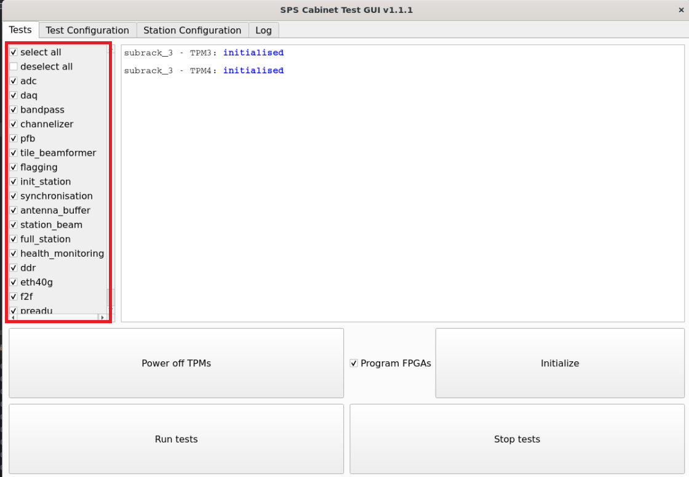Select the Tests tab
The image size is (689, 477).
[x=20, y=30]
